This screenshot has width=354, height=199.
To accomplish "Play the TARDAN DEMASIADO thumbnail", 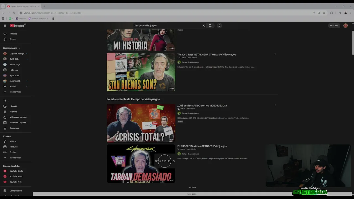I will coord(141,164).
